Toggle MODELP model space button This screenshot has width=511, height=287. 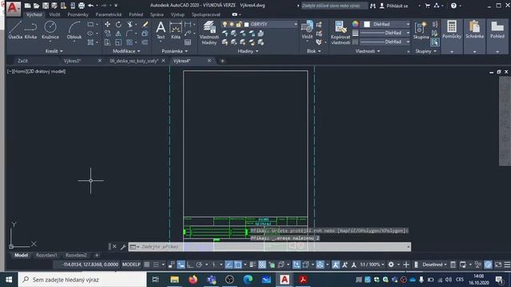[x=131, y=265]
